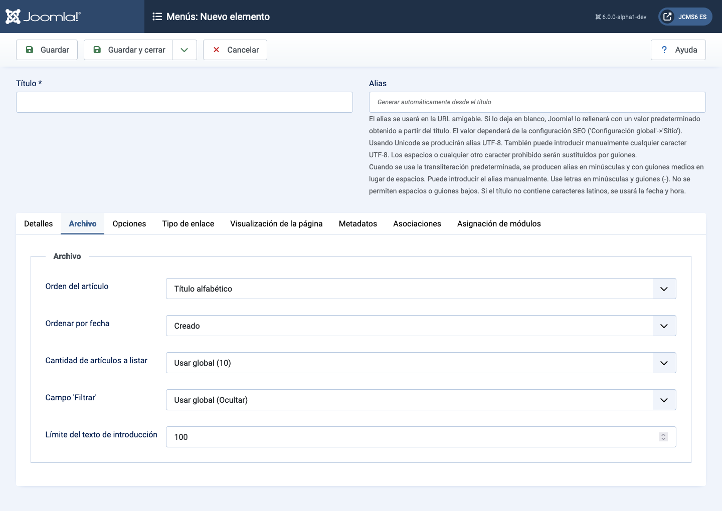Image resolution: width=722 pixels, height=511 pixels.
Task: Click Guardar y cerrar
Action: (128, 50)
